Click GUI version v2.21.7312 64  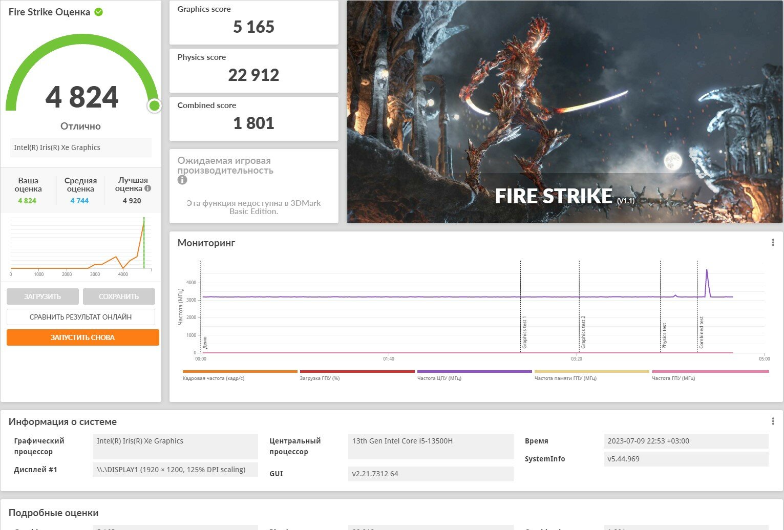(x=431, y=474)
